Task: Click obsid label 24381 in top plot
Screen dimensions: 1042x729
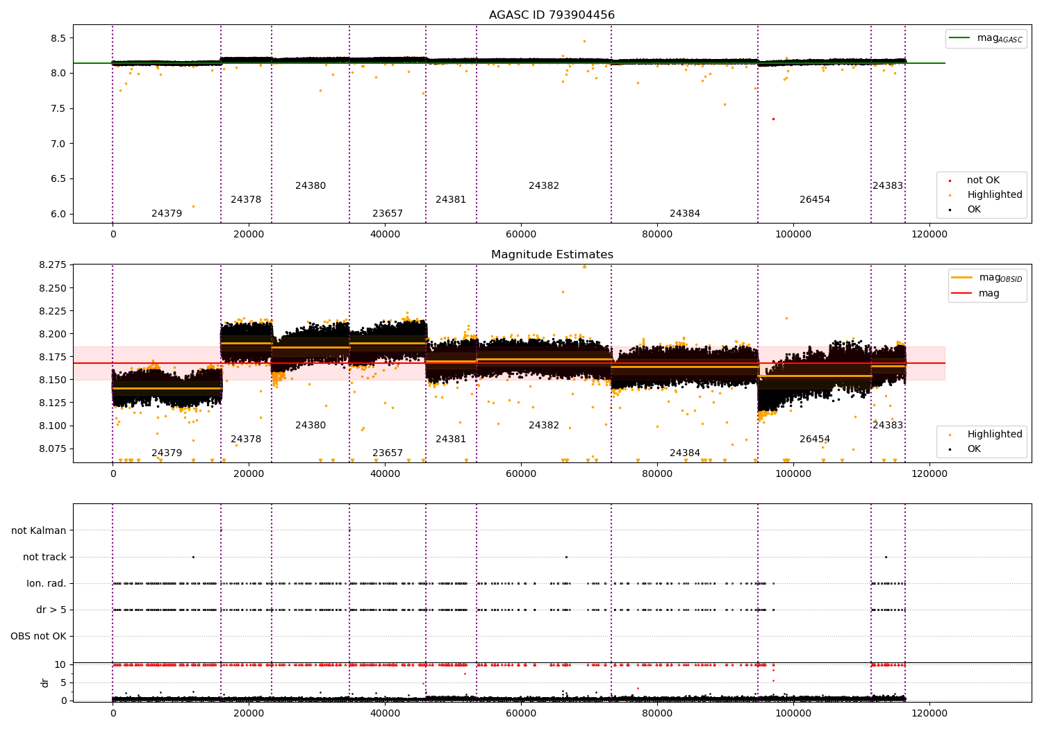Action: [x=451, y=200]
